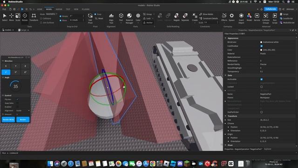This screenshot has height=168, width=298.
Task: Click the Color 255,255,255 swatch
Action: coord(261,50)
